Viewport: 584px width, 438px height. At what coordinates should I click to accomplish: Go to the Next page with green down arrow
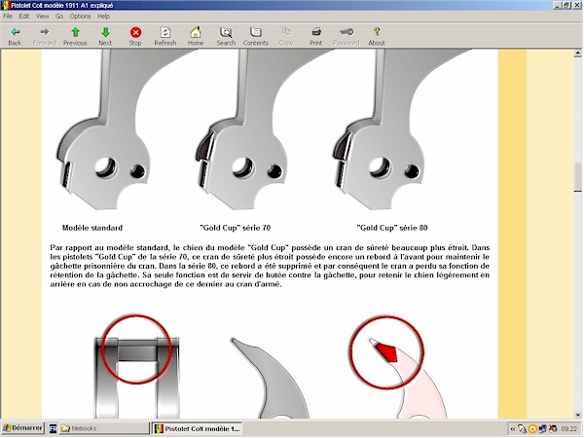click(105, 36)
